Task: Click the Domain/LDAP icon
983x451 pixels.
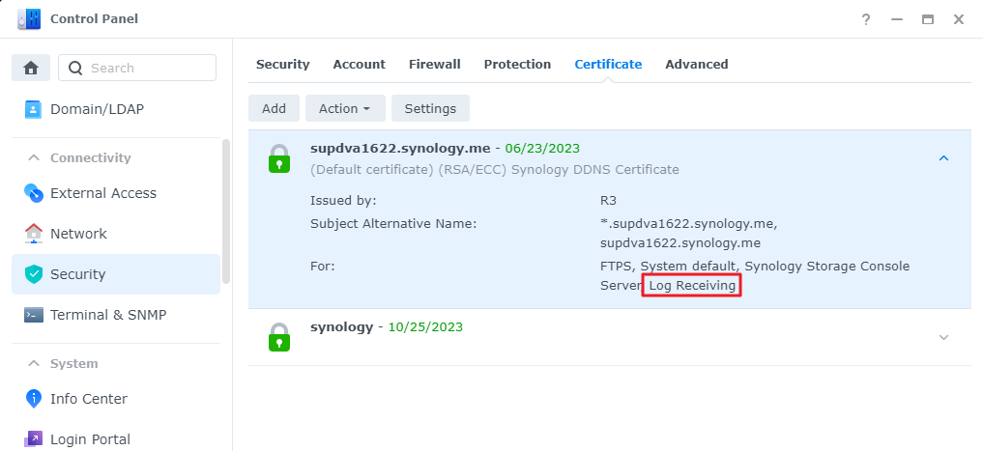Action: pos(33,109)
